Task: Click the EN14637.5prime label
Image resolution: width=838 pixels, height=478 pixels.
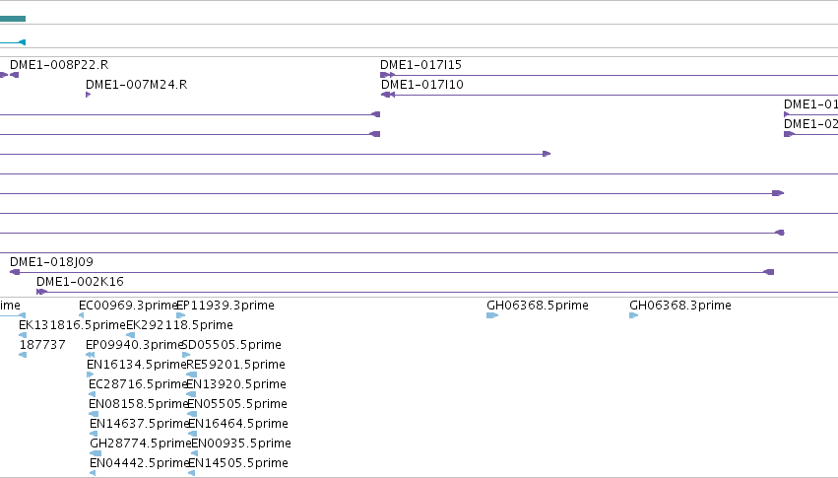Action: point(140,424)
